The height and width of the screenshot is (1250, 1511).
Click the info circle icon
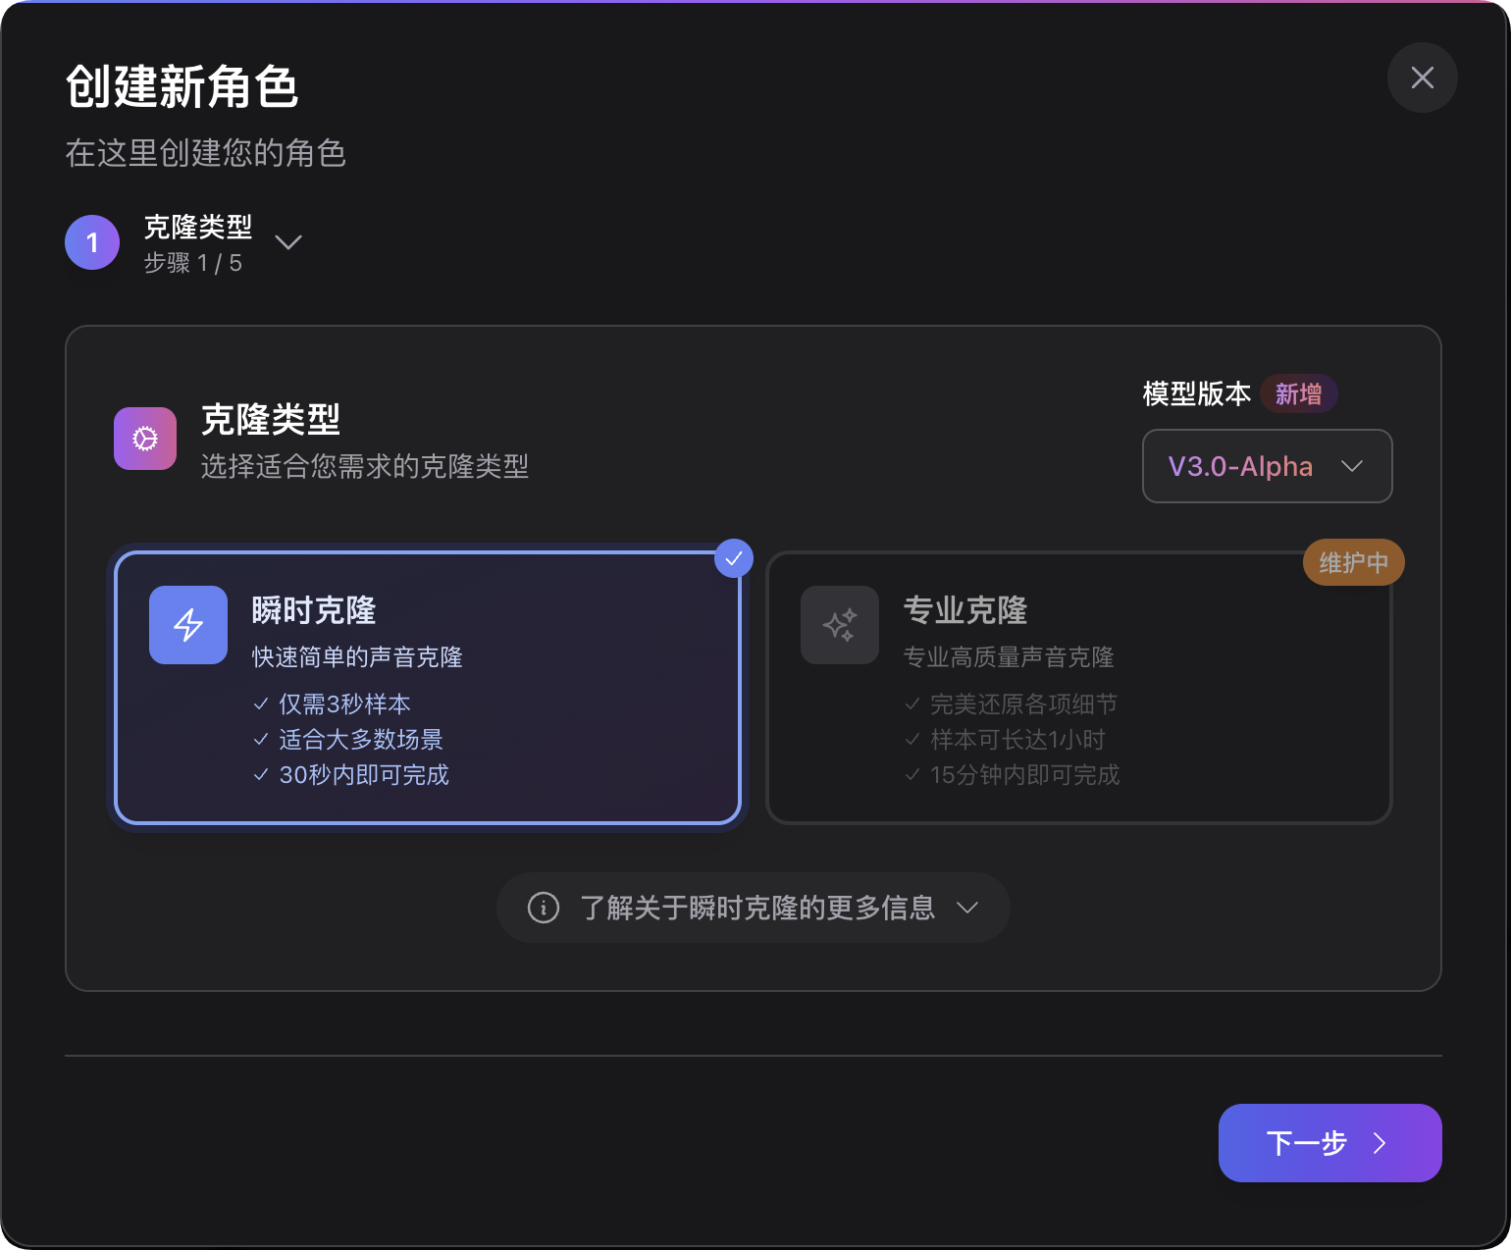point(544,908)
